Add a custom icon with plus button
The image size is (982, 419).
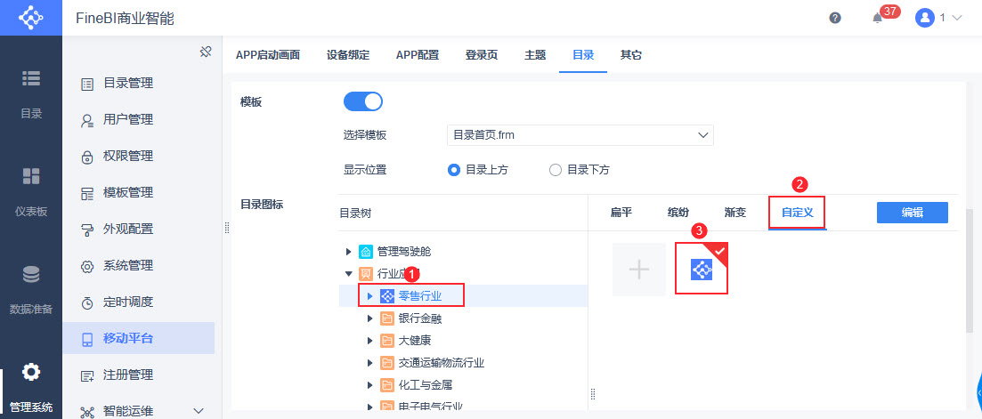tap(639, 270)
